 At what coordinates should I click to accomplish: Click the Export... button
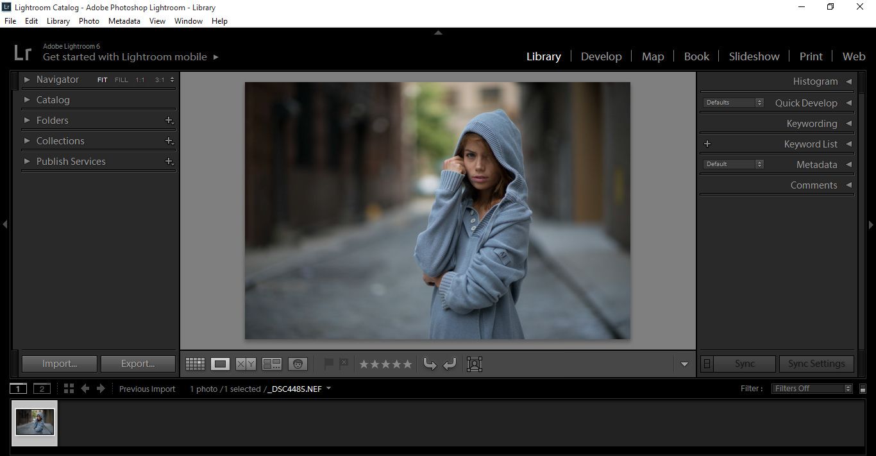[138, 364]
